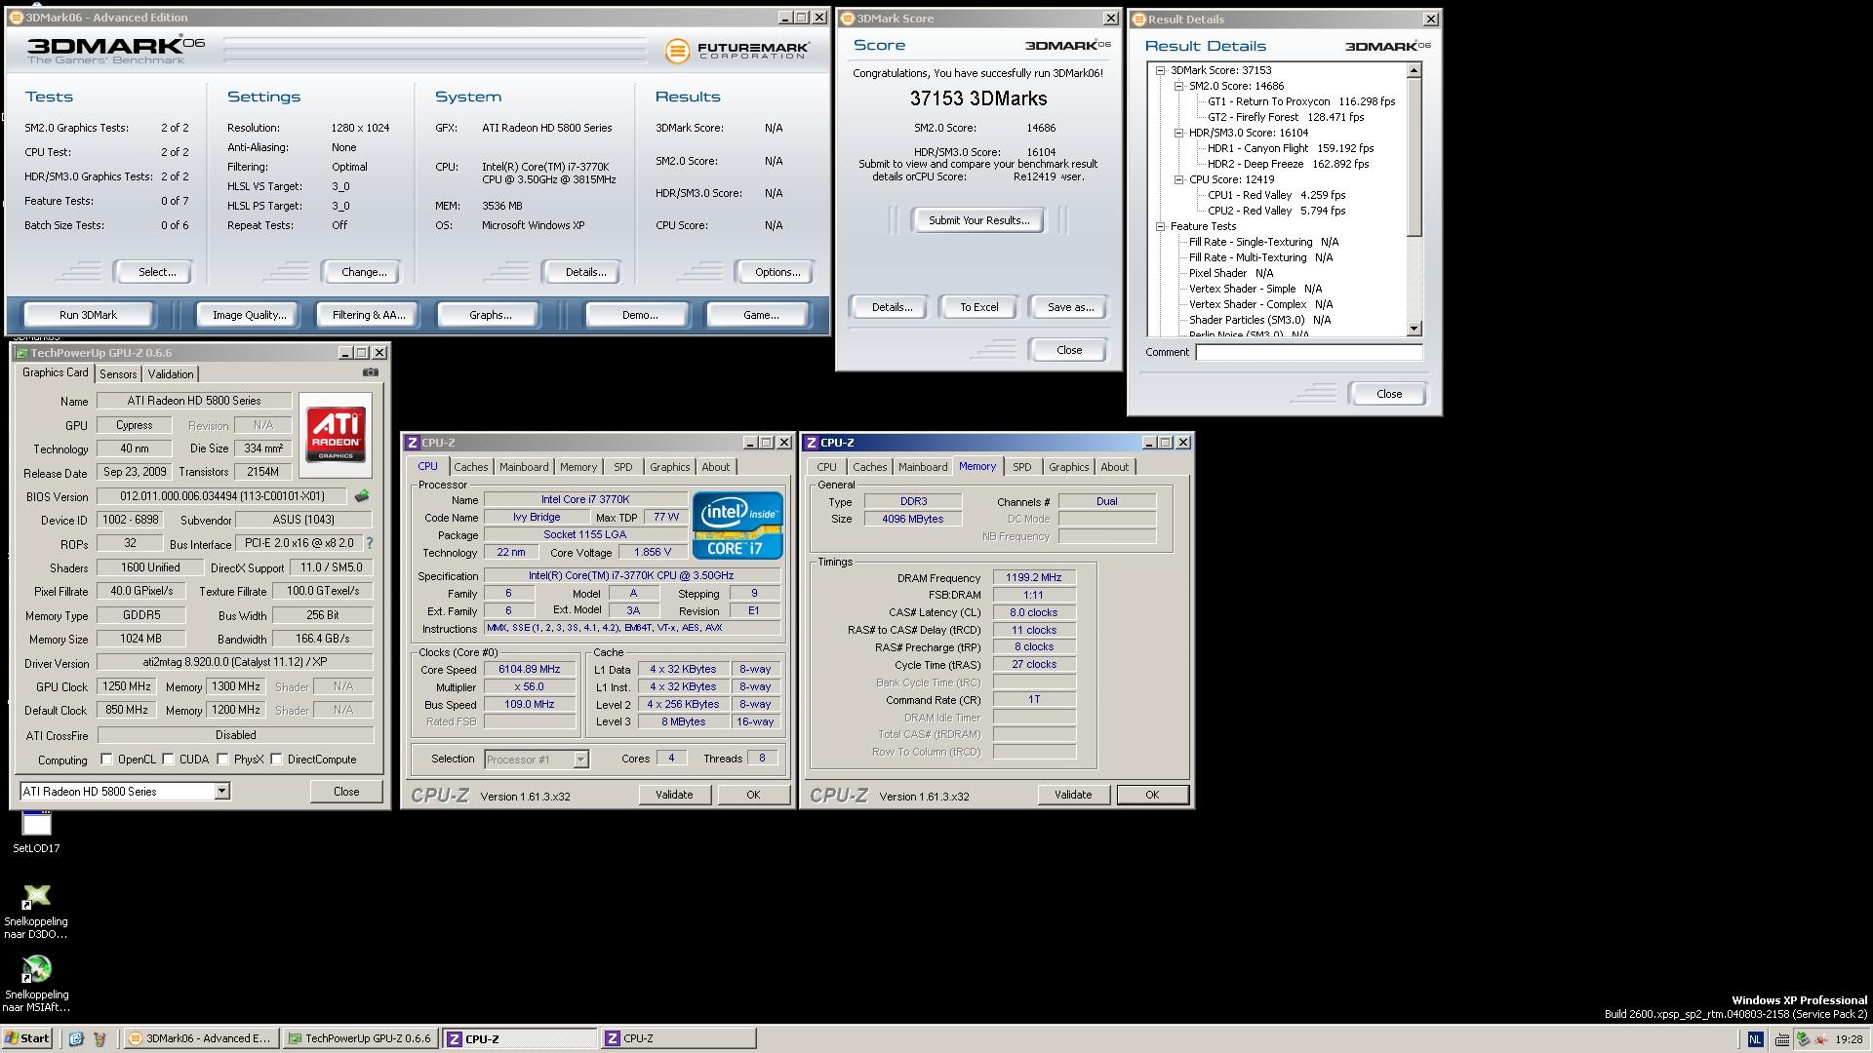
Task: Enable the OpenCL checkbox
Action: 107,760
